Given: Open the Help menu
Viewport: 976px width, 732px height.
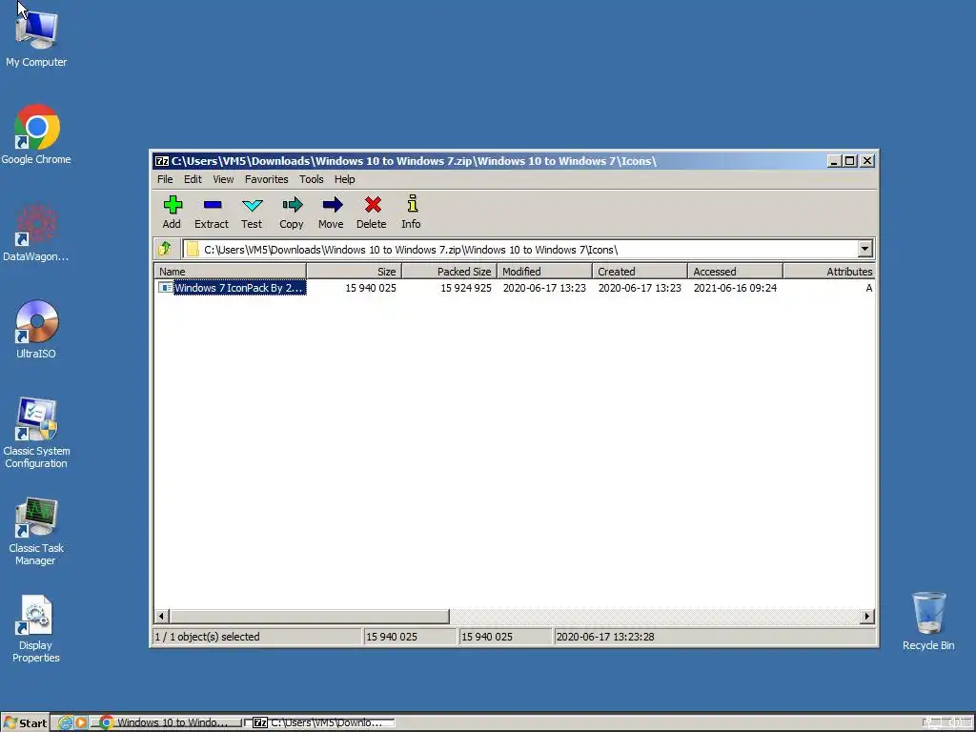Looking at the screenshot, I should pyautogui.click(x=344, y=179).
